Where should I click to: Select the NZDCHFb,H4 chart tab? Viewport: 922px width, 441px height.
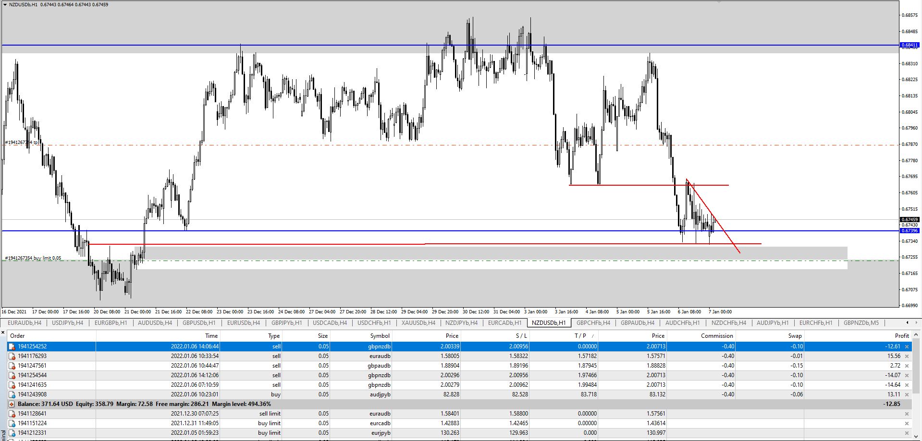(729, 323)
